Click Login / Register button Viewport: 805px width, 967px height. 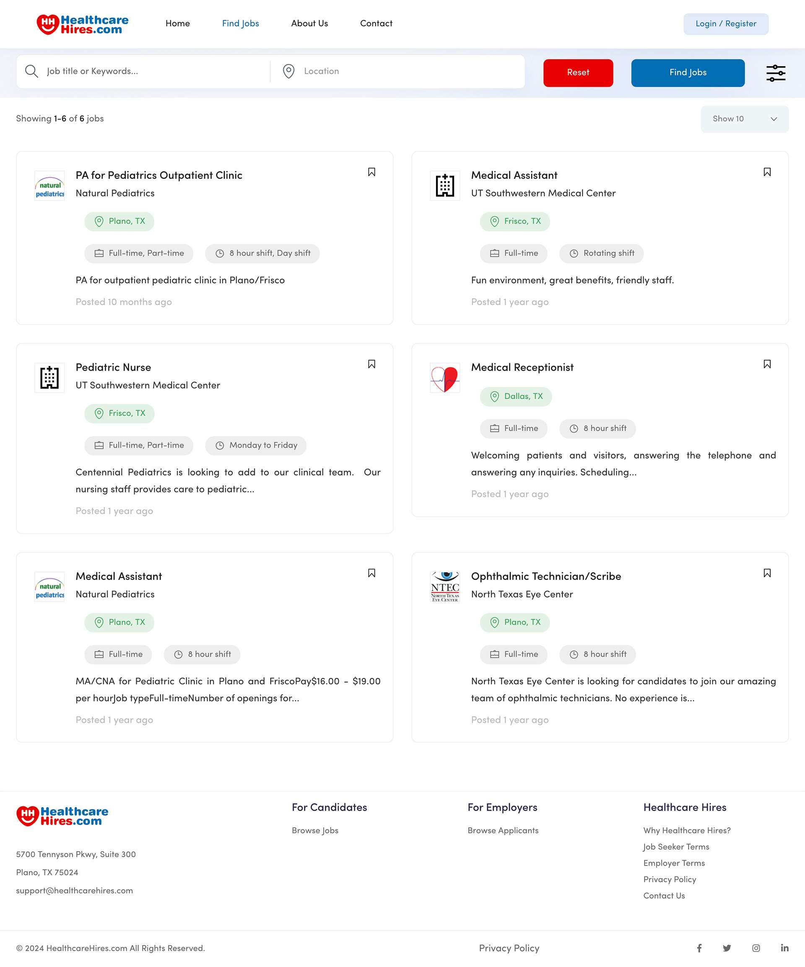[725, 24]
